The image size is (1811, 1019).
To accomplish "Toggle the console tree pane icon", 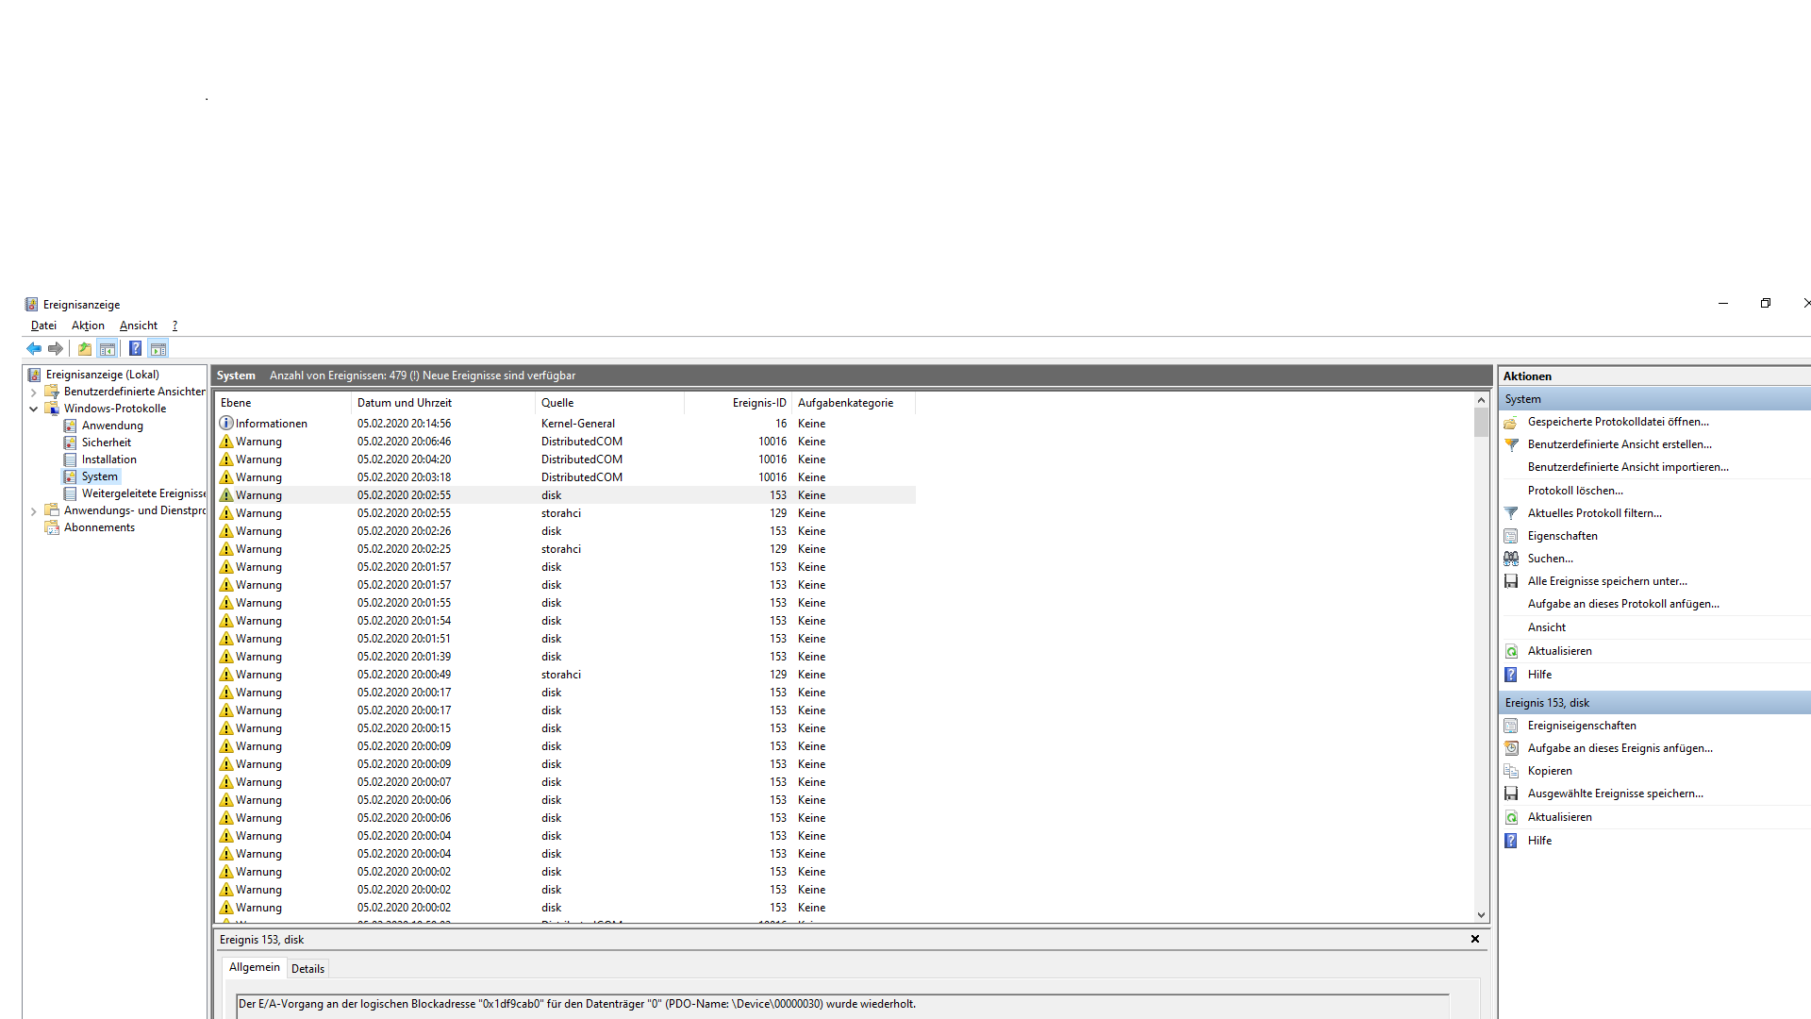I will pos(108,349).
